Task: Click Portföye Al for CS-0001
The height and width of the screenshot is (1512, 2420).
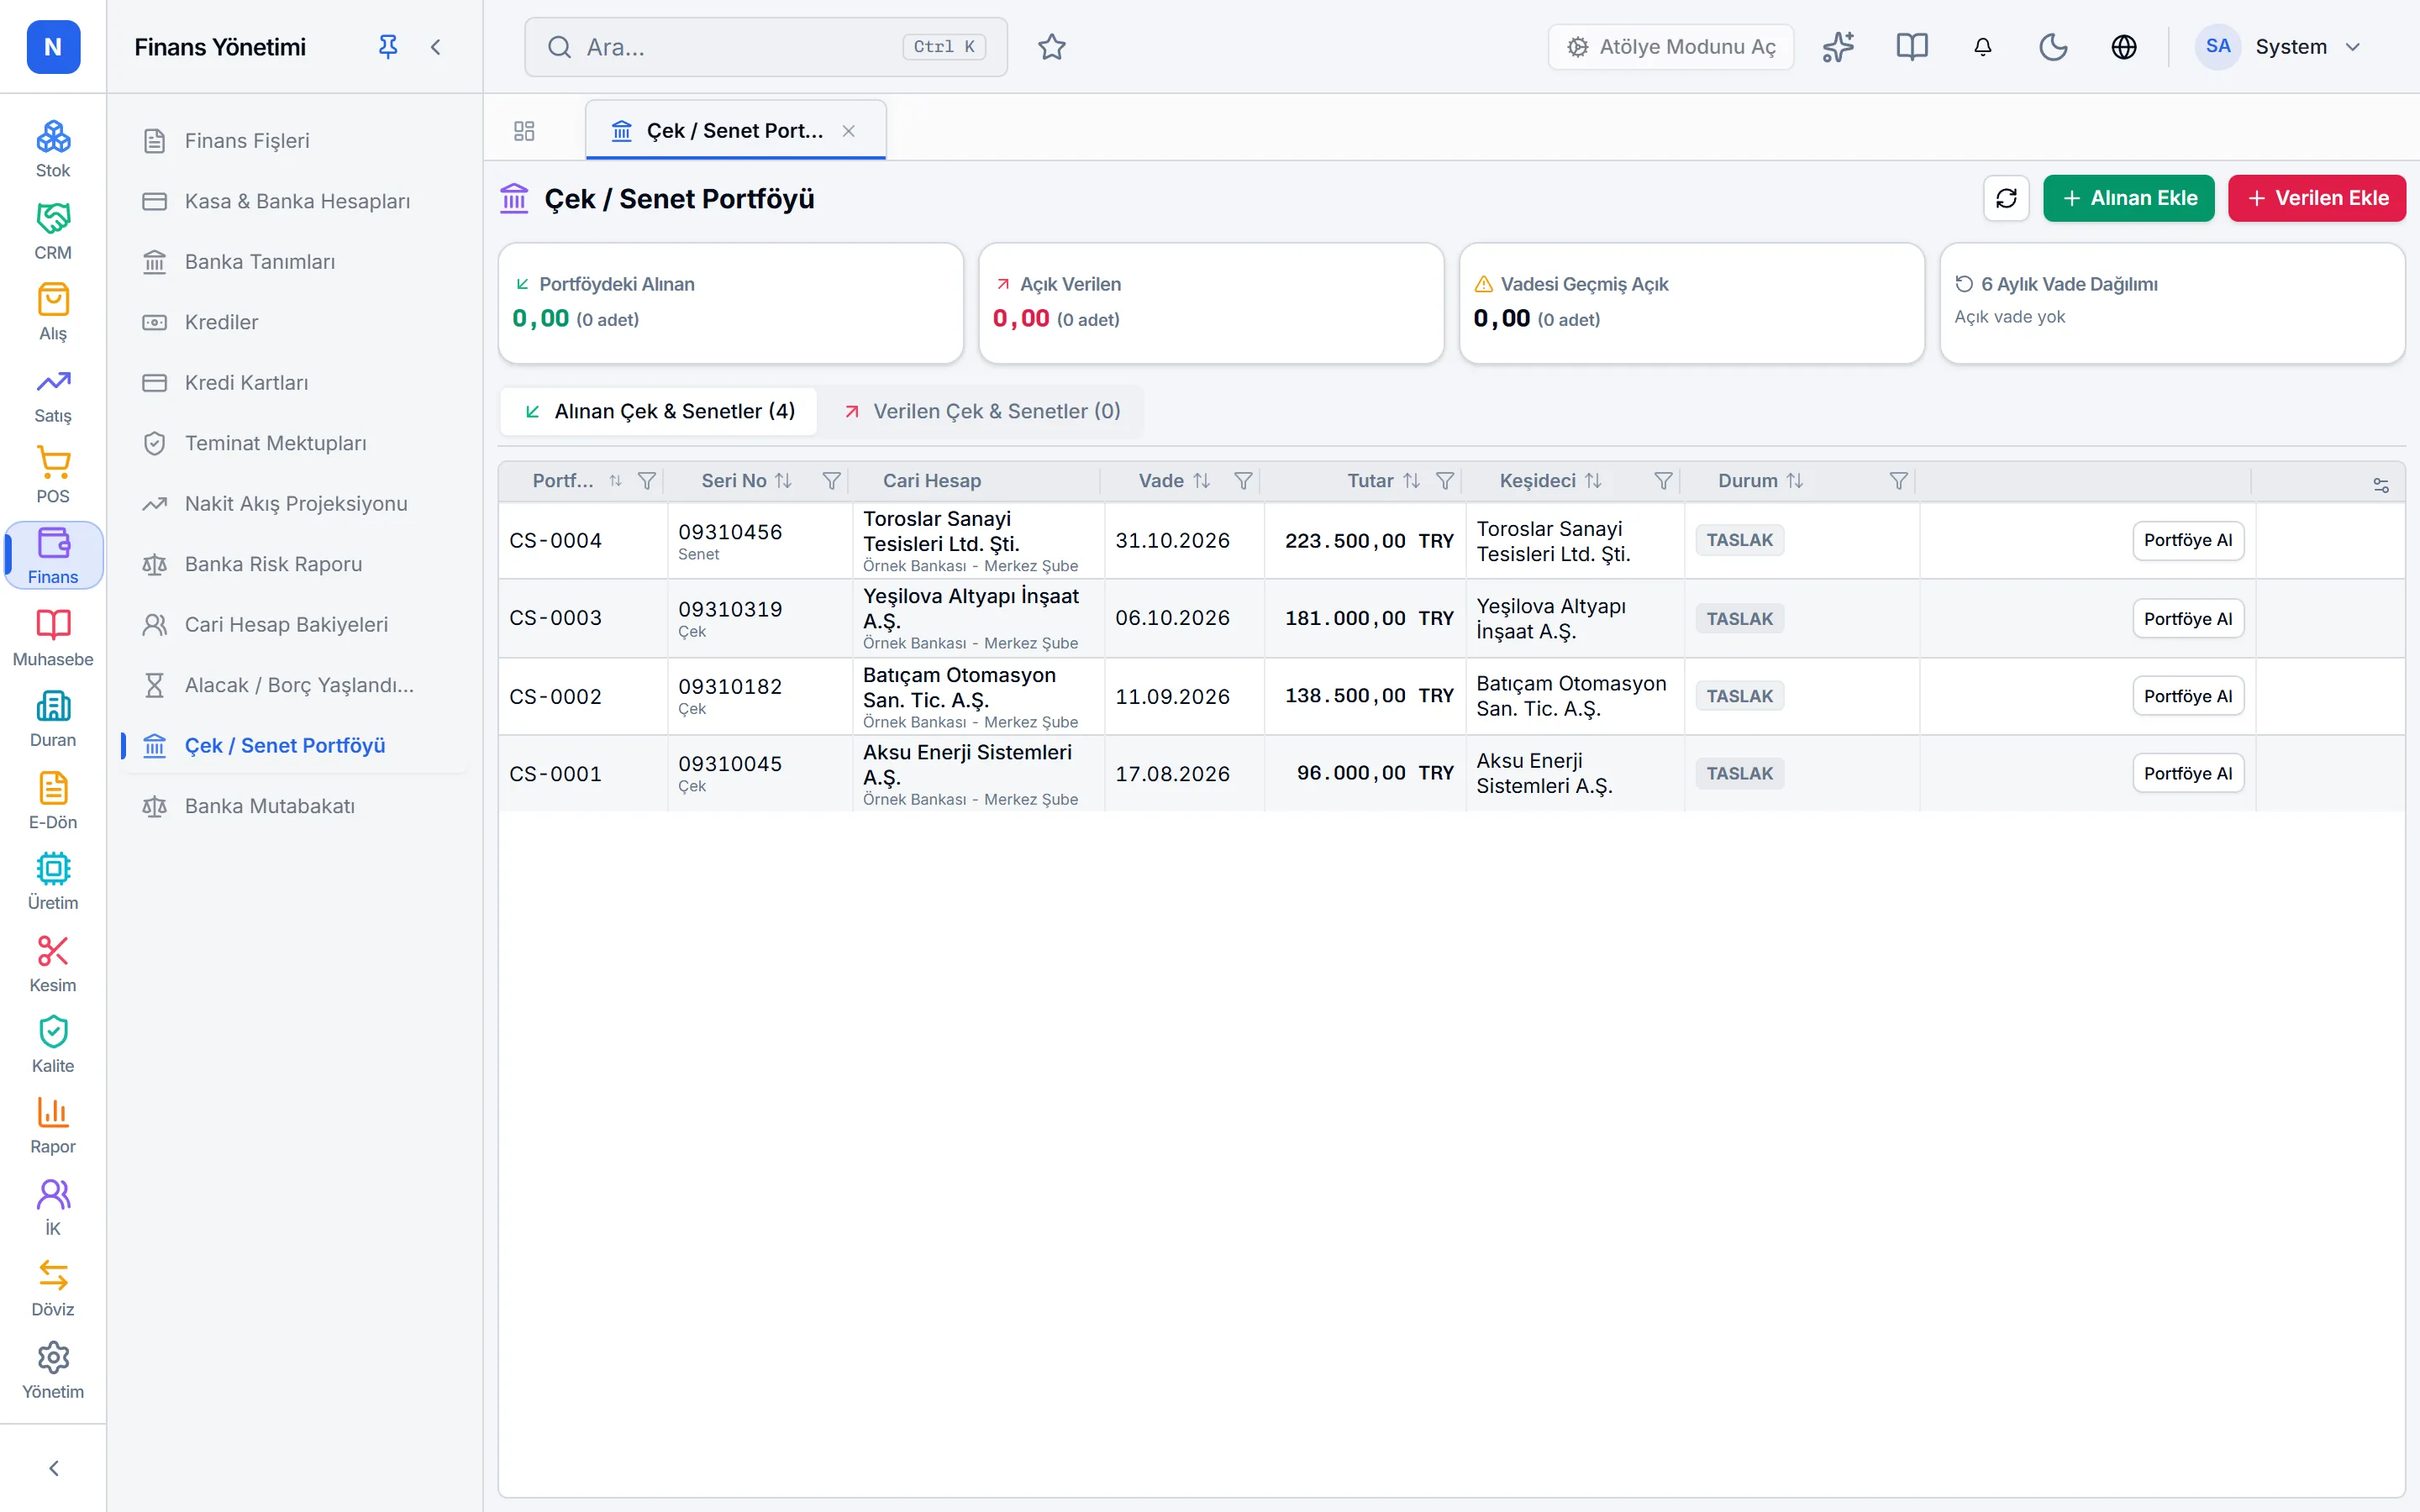Action: [x=2187, y=773]
